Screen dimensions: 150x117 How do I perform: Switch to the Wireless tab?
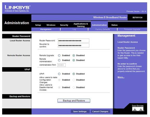(x=51, y=25)
